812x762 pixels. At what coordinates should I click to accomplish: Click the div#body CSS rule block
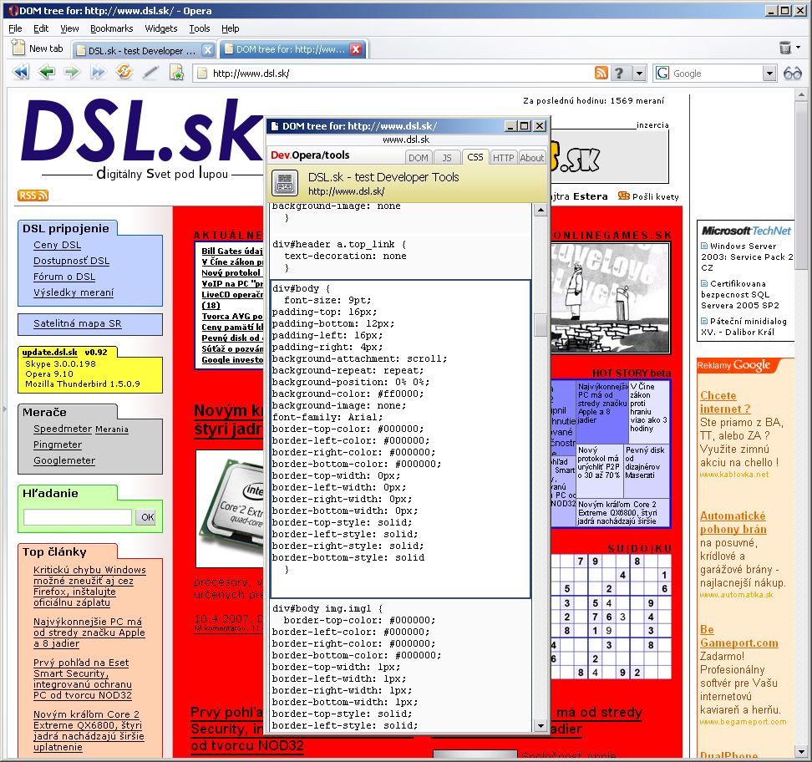pyautogui.click(x=400, y=439)
